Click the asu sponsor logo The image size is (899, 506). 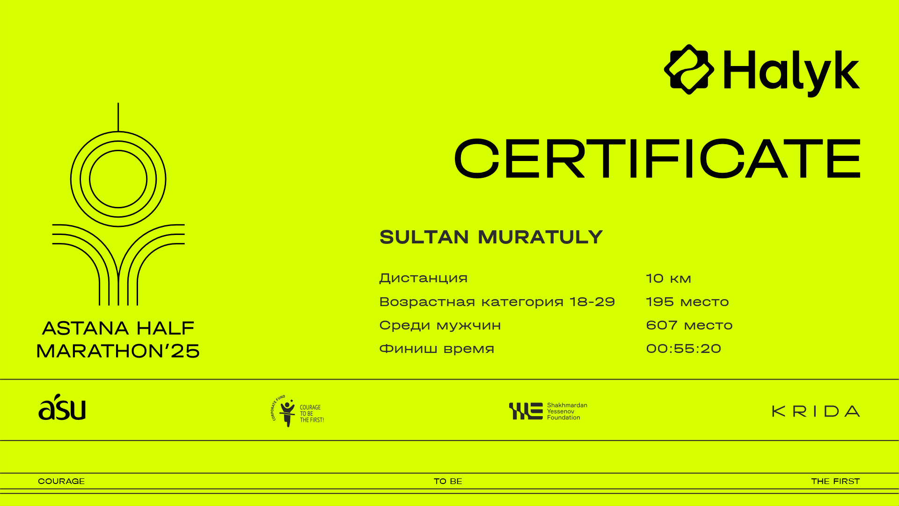(62, 407)
